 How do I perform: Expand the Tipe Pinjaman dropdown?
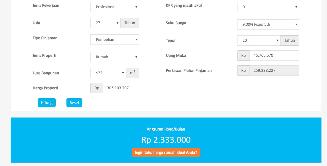[115, 40]
